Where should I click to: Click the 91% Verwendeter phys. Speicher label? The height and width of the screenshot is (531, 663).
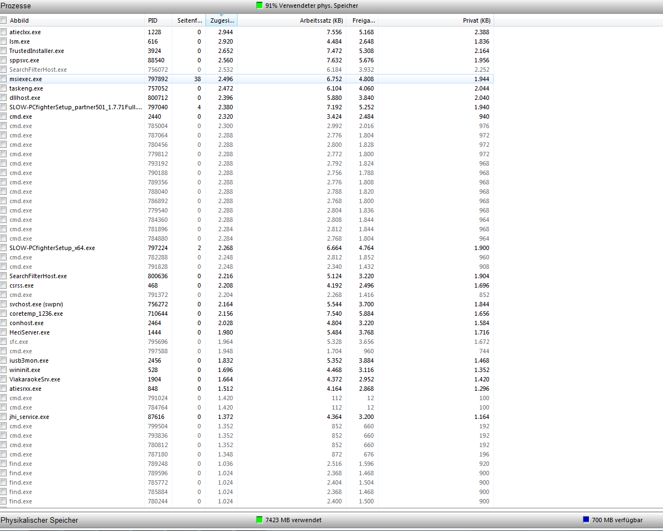pos(312,6)
